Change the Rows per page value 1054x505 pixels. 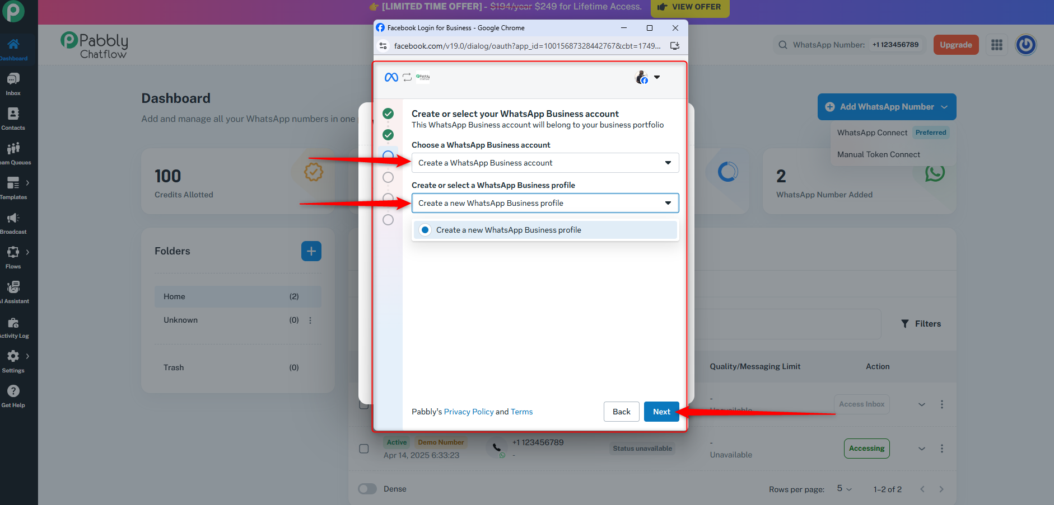tap(845, 489)
